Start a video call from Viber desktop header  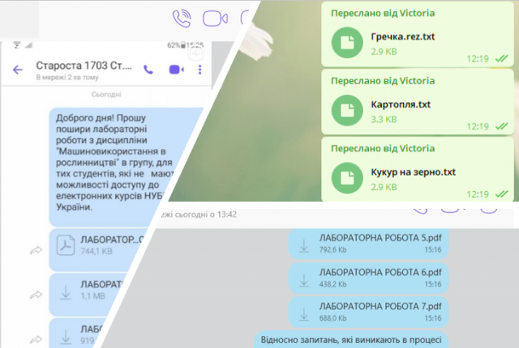pyautogui.click(x=215, y=18)
